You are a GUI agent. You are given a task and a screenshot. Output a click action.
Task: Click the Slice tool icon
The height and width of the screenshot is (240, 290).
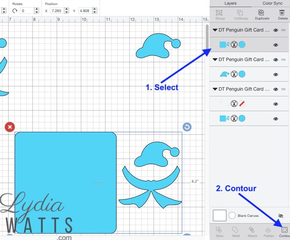[219, 230]
